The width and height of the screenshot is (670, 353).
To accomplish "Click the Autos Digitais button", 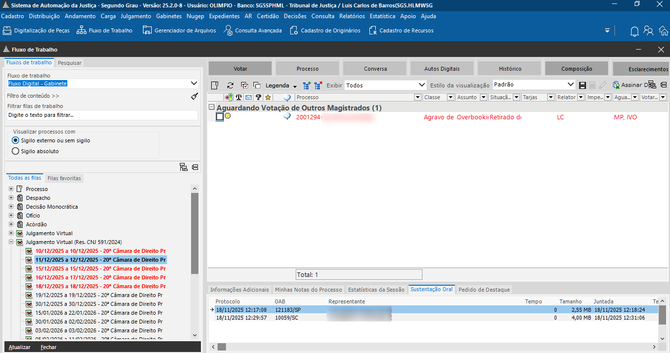I will [442, 69].
